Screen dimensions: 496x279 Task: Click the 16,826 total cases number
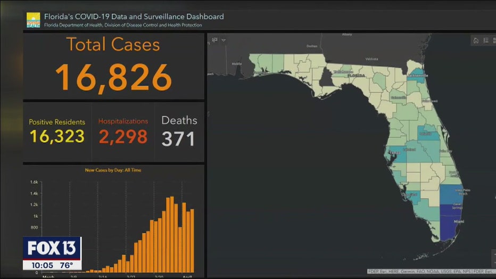coord(113,78)
